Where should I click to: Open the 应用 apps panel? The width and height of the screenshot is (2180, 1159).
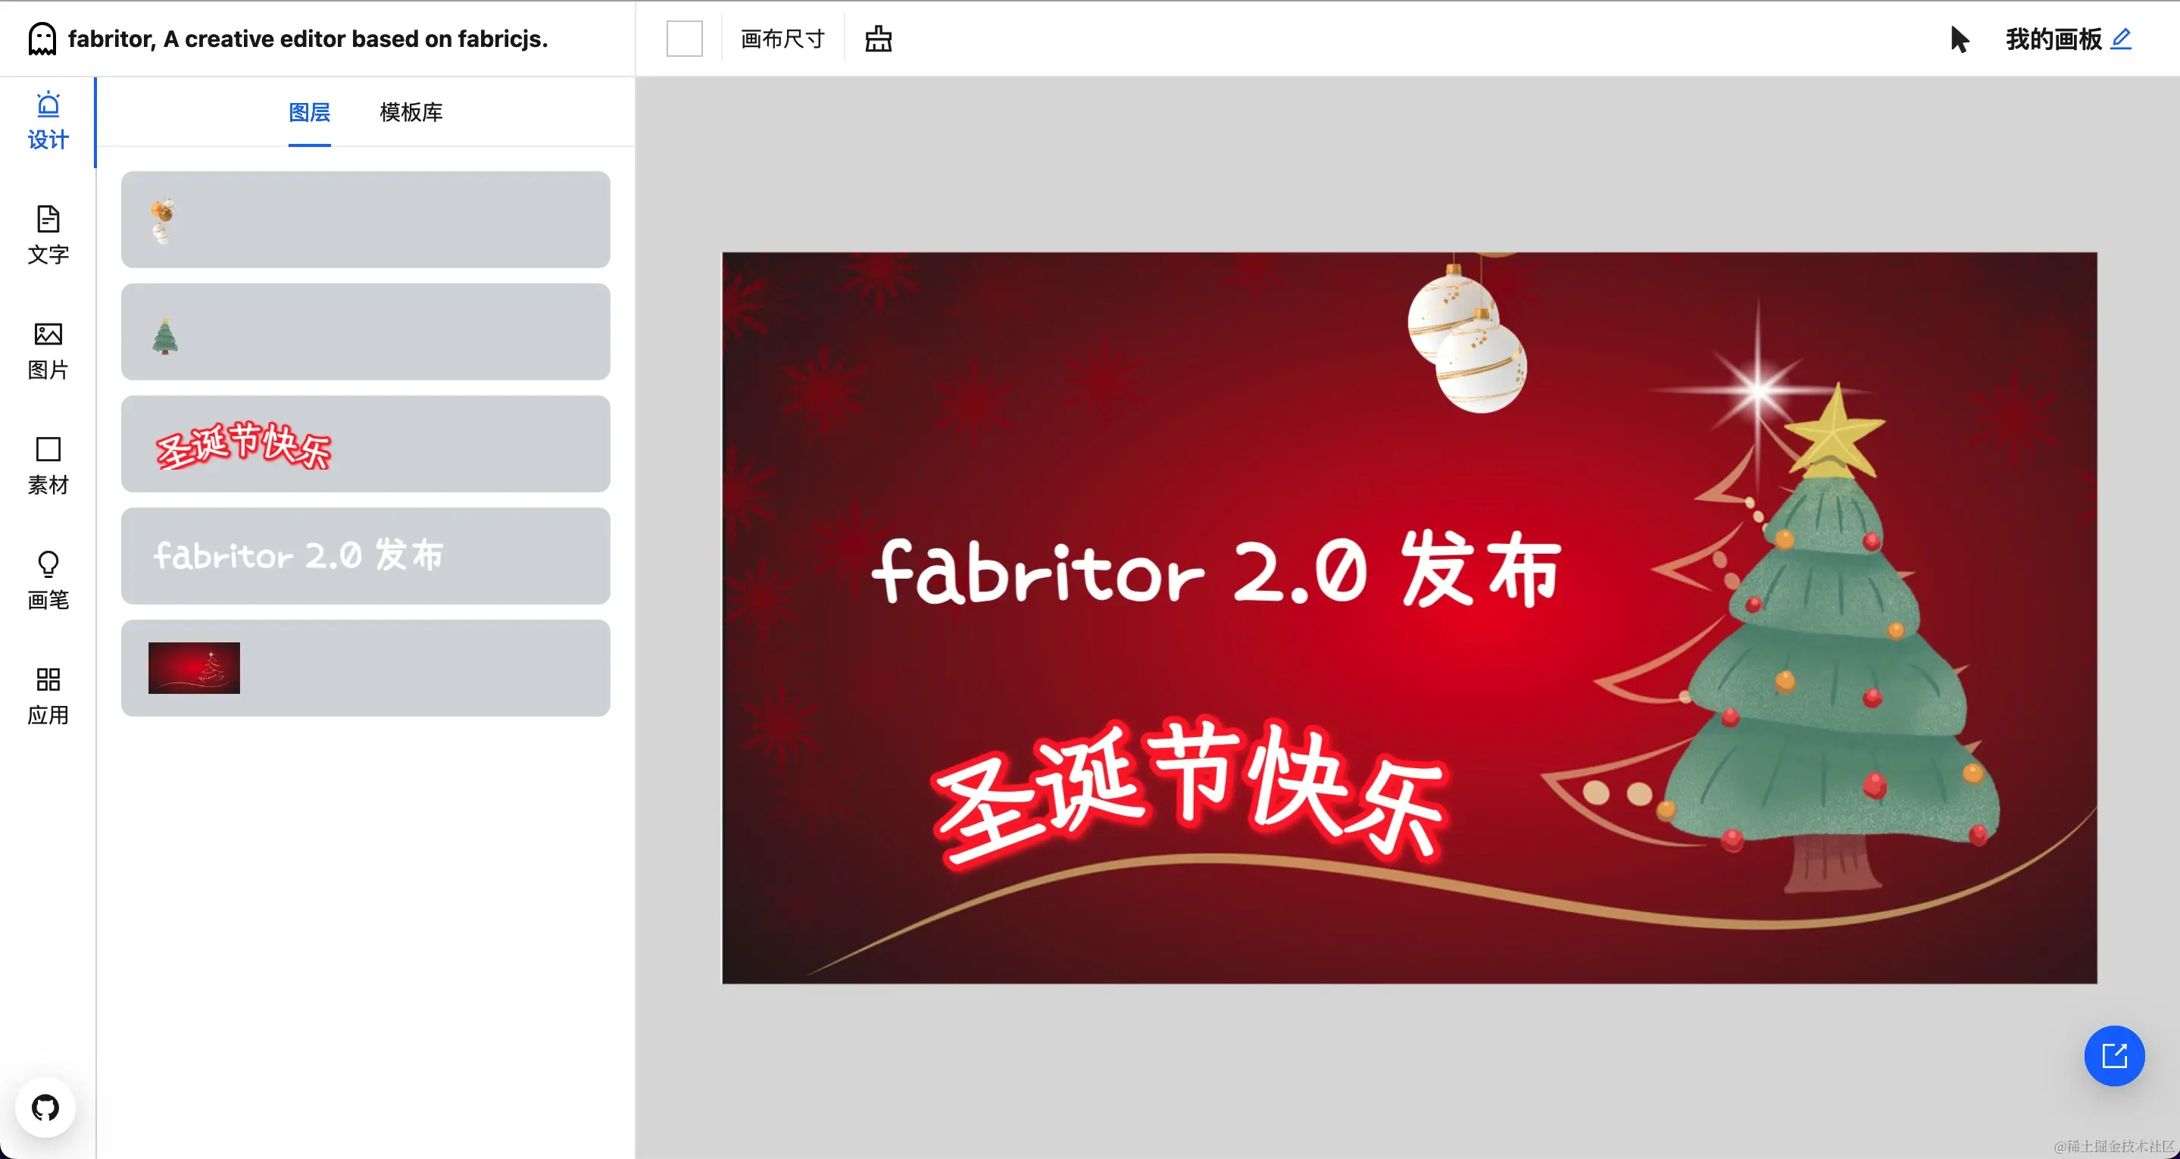48,696
